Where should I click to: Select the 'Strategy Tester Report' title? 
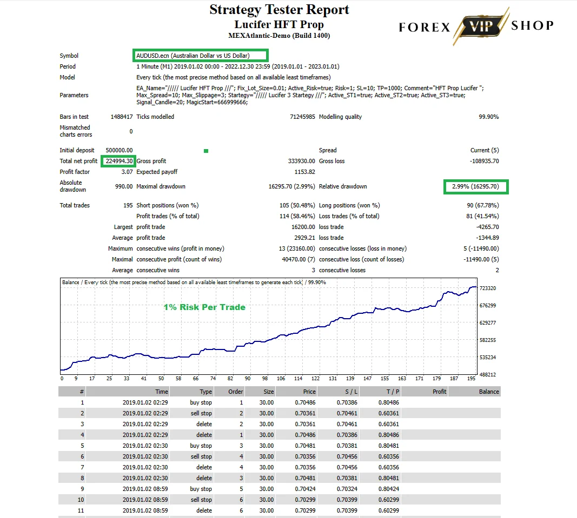[279, 10]
